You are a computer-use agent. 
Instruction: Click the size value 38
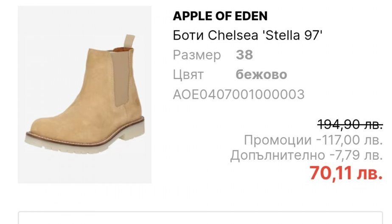(244, 55)
